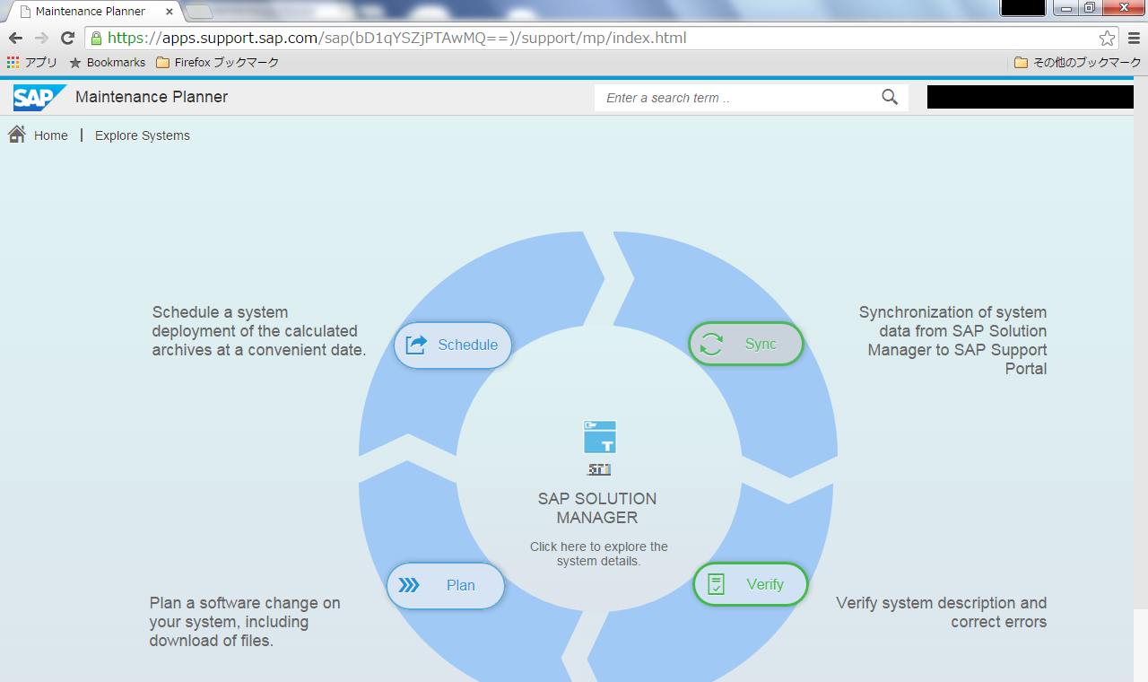Select the Maintenance Planner browser tab

click(x=90, y=12)
